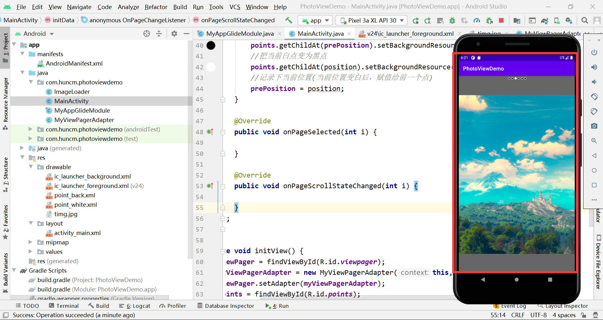603x320 pixels.
Task: Open the Android project view dropdown
Action: (35, 34)
